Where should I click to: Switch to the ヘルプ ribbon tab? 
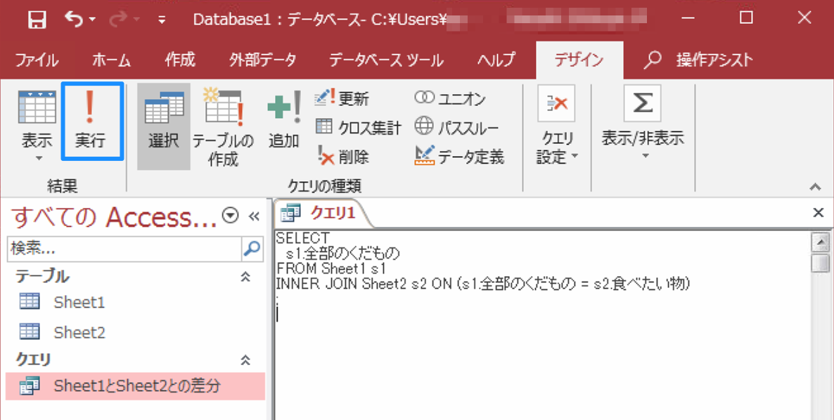tap(496, 60)
